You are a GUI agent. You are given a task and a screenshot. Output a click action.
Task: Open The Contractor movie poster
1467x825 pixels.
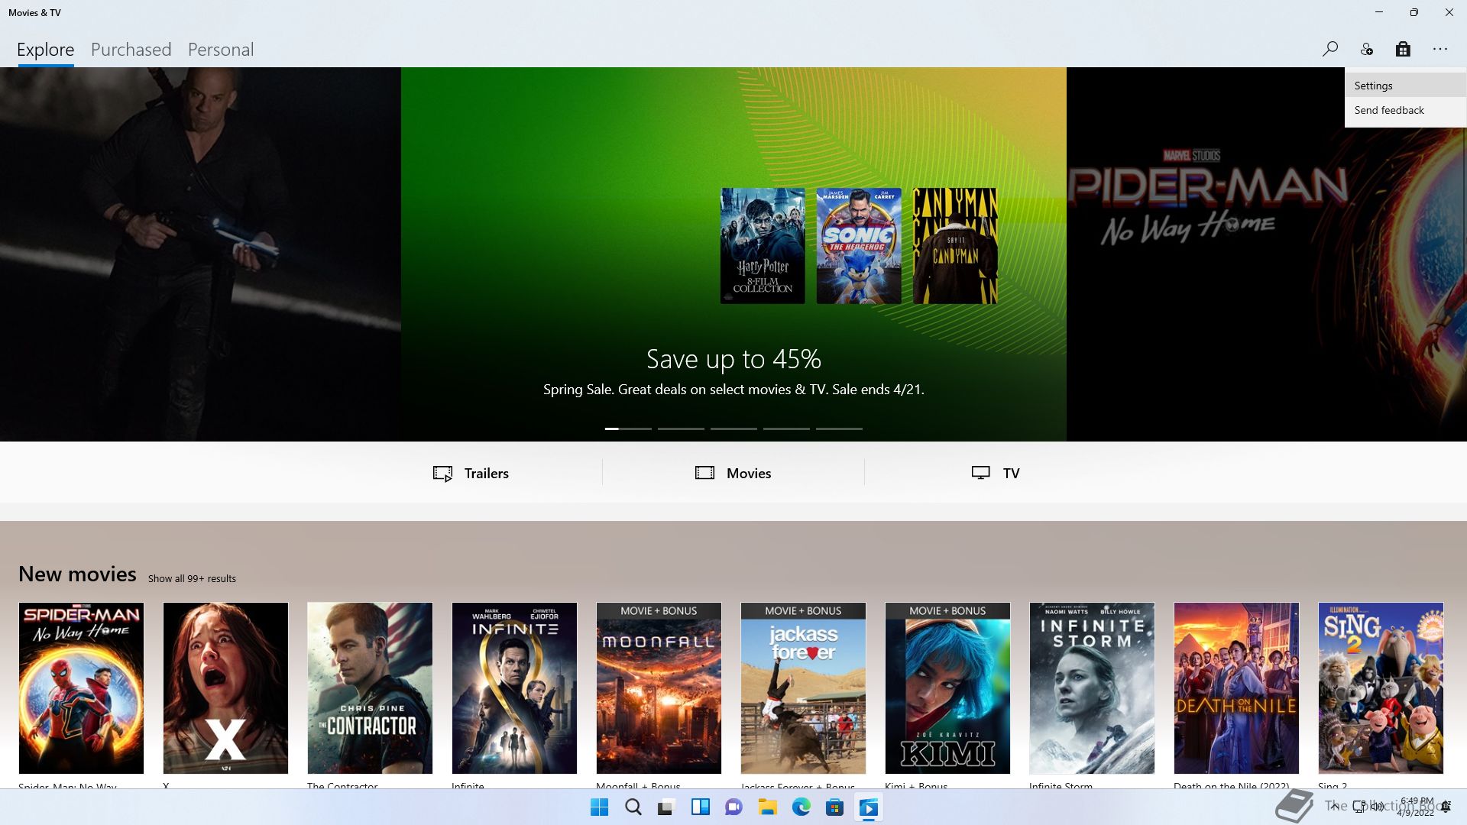click(x=370, y=688)
